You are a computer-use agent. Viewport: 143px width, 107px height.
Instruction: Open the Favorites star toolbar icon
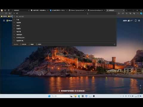127,13
